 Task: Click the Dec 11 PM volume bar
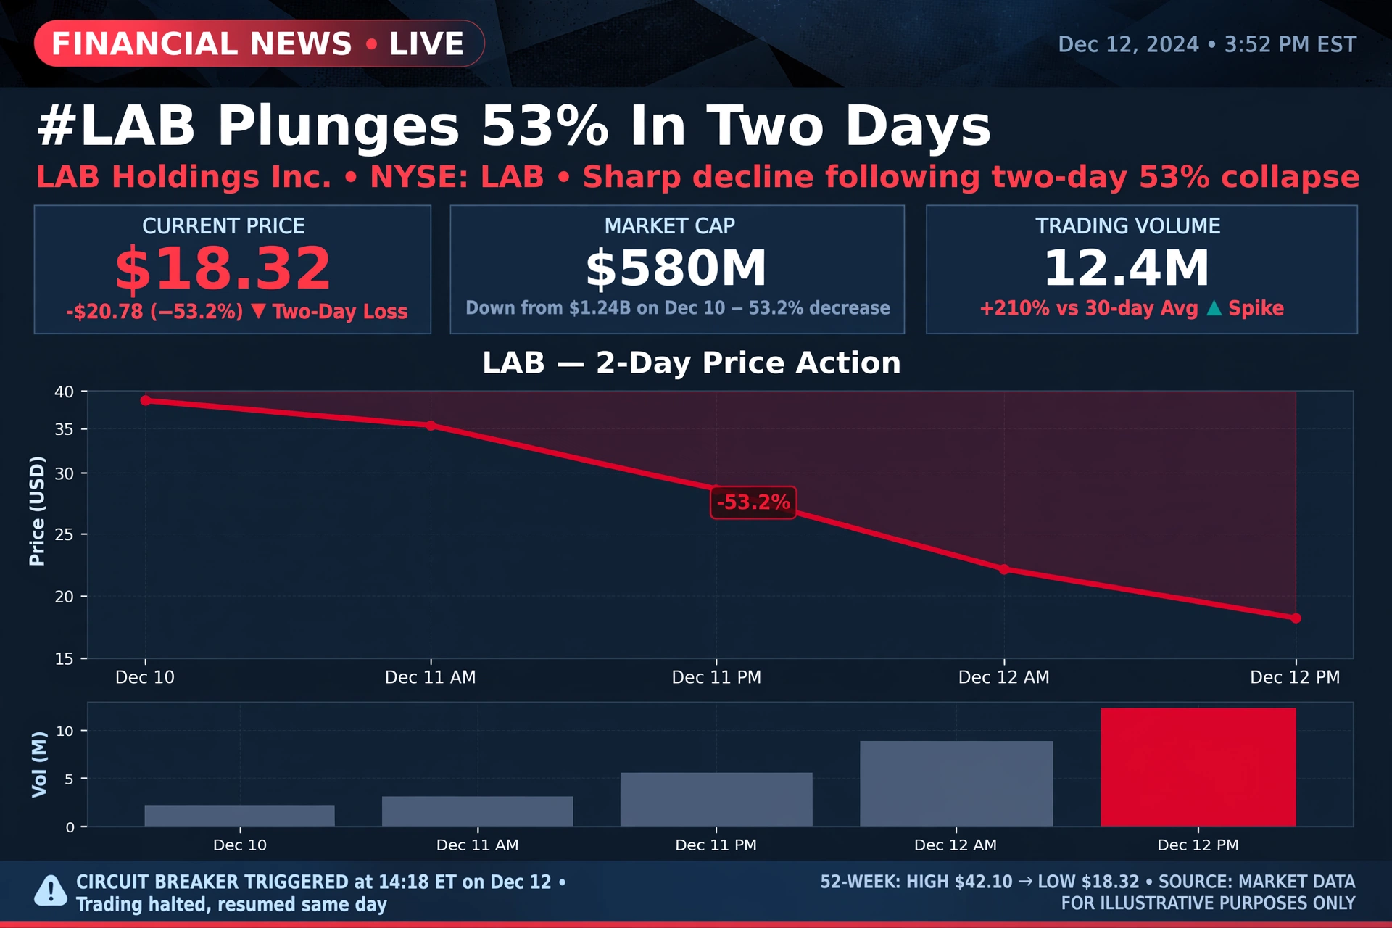pos(716,800)
